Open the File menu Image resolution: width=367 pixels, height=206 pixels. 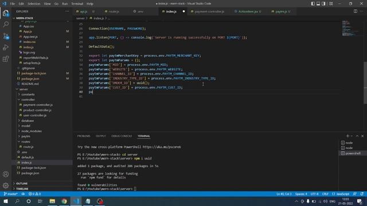click(13, 3)
